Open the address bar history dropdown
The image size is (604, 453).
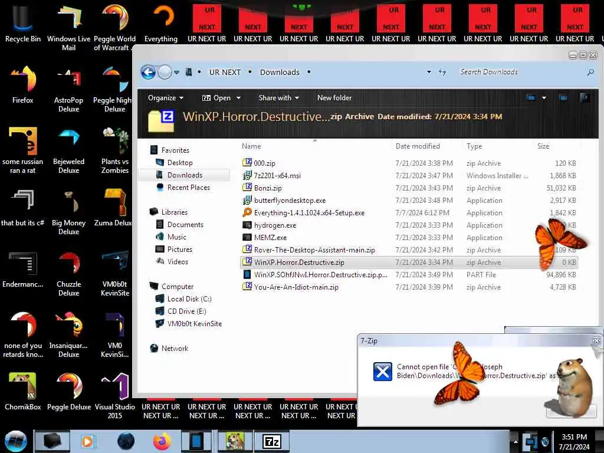point(429,72)
